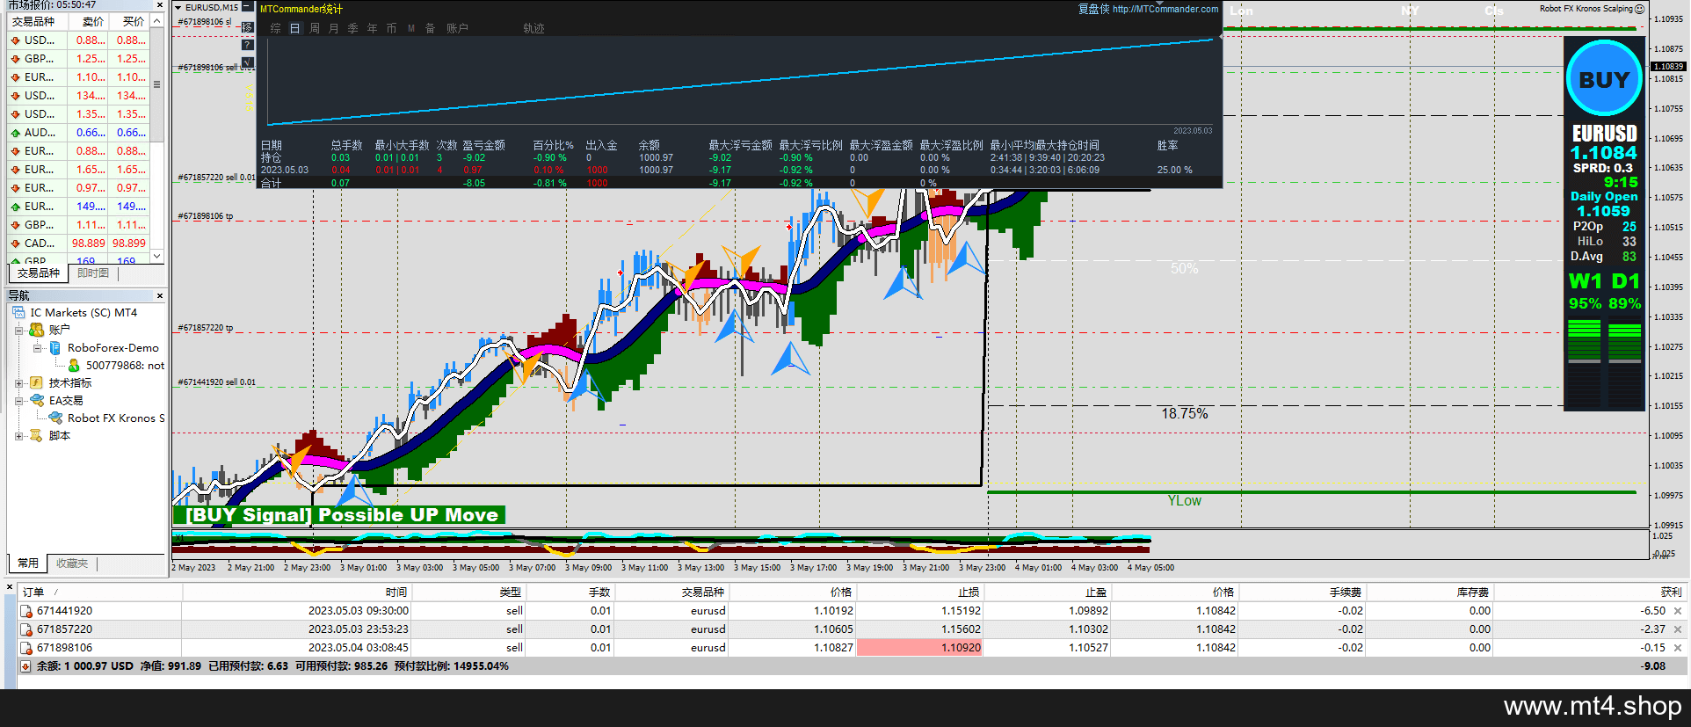Viewport: 1691px width, 727px height.
Task: Click the 账户 accounts group icon
Action: tap(36, 330)
